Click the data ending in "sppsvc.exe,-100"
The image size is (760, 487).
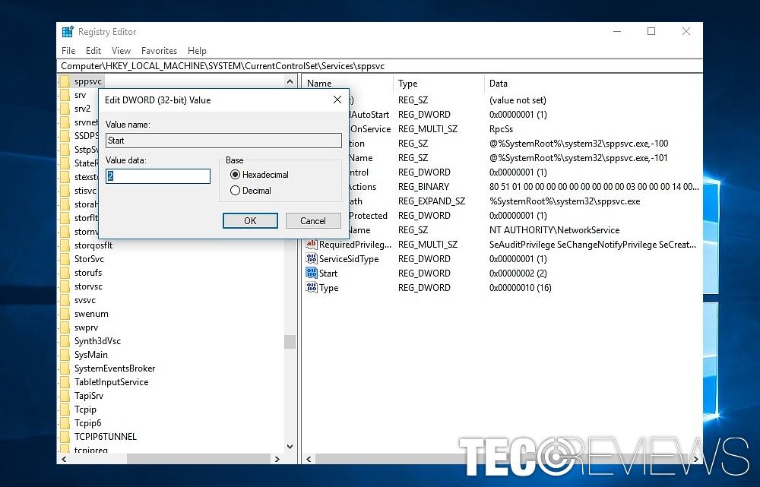(x=578, y=144)
